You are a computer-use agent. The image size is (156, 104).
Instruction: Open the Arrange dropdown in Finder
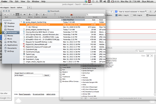point(44,15)
